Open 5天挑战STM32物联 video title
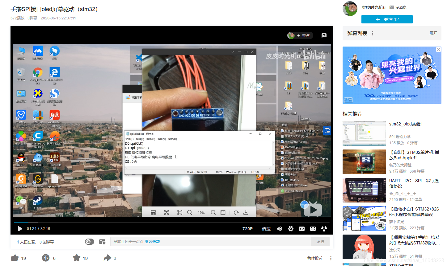Viewport: 447px width, 266px height. (414, 240)
